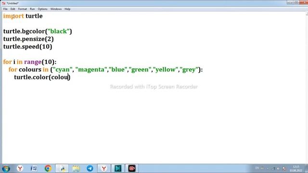Open the File Explorer folder taskbar icon

pos(76,169)
